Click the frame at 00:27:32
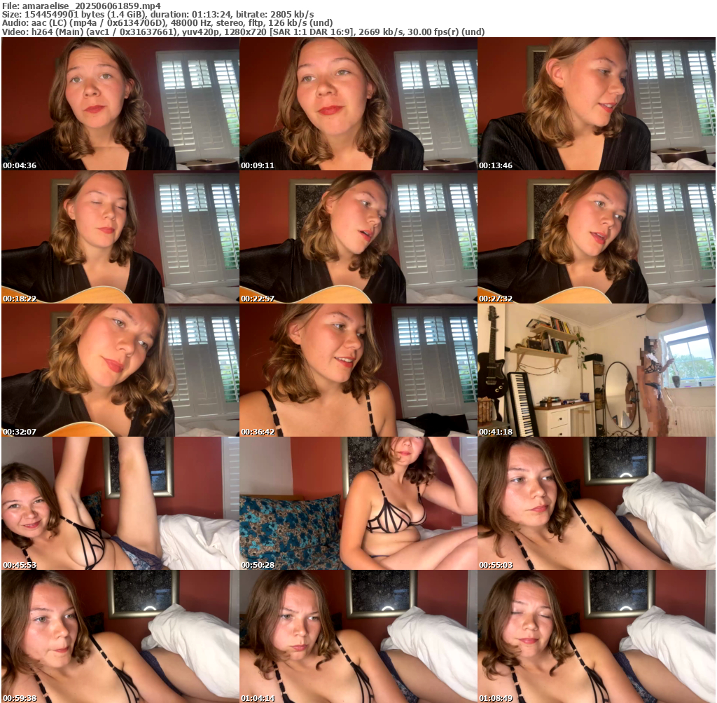The width and height of the screenshot is (717, 703). 597,237
